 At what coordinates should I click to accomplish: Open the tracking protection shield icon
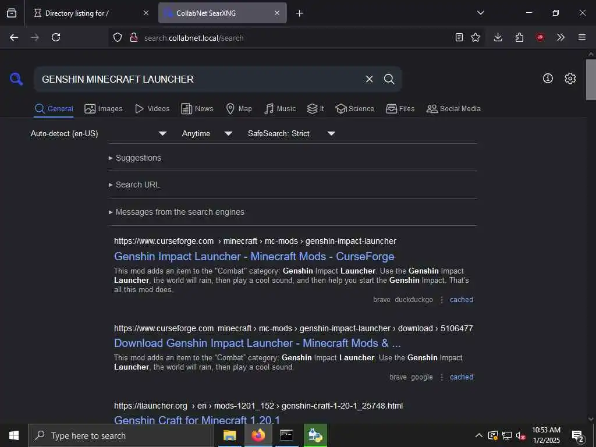118,37
